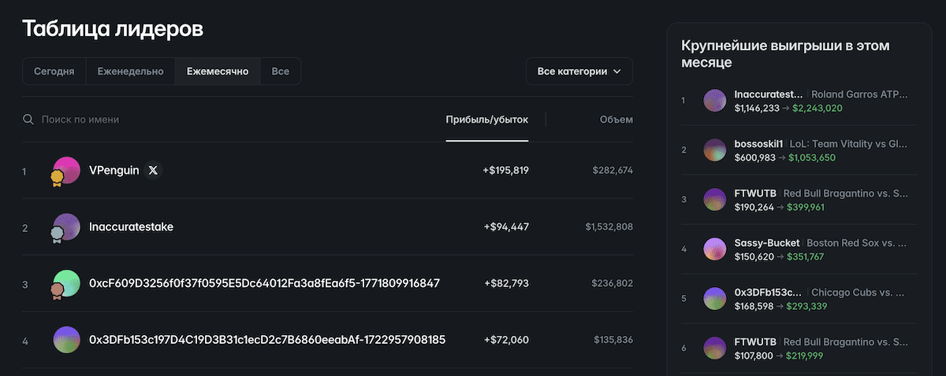Click the $236,802 volume value

[x=613, y=283]
